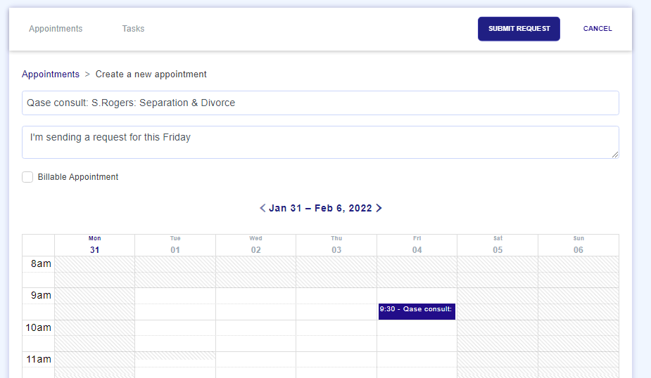Cancel the appointment request
Screen dimensions: 651x378
(598, 29)
